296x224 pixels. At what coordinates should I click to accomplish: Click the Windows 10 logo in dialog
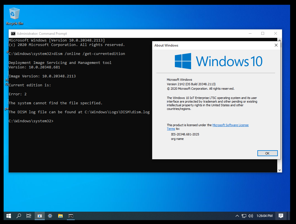pos(219,61)
